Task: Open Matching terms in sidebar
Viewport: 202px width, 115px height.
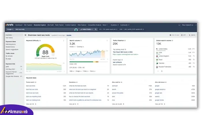Action: pyautogui.click(x=11, y=44)
